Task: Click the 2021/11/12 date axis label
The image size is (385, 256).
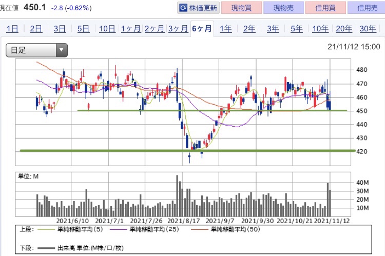Action: tap(332, 221)
